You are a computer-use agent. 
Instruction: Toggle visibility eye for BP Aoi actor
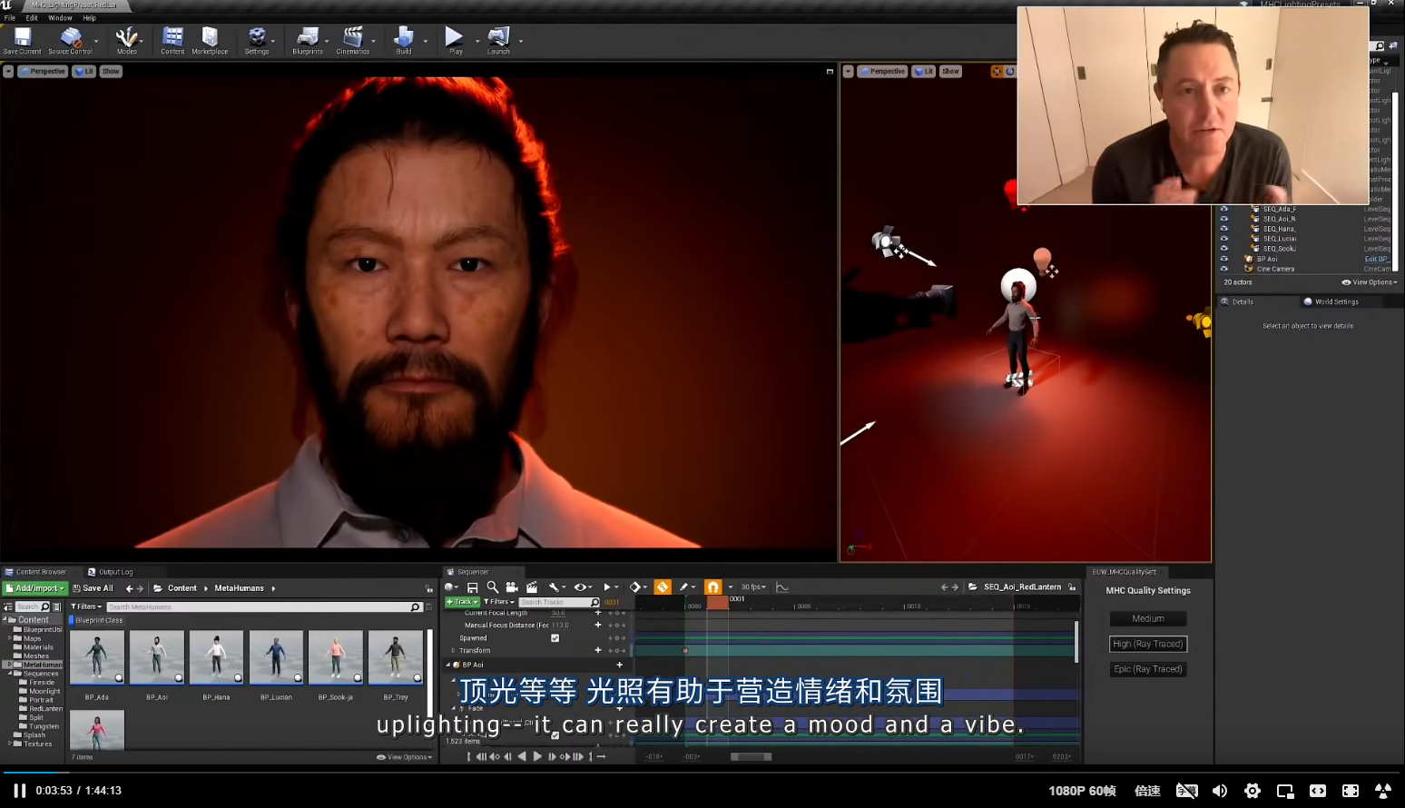click(x=1223, y=259)
